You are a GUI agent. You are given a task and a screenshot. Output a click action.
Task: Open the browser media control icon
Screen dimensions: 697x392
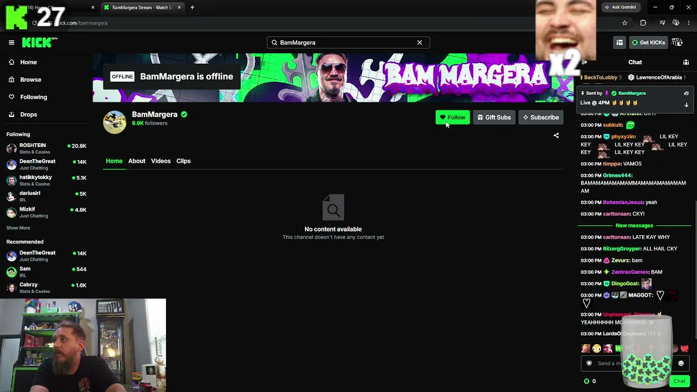tap(662, 23)
